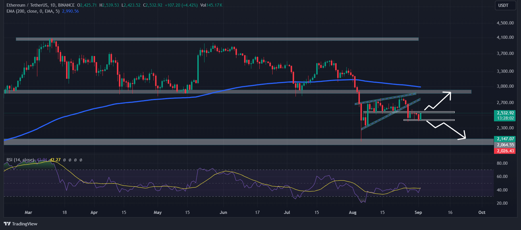The width and height of the screenshot is (521, 230).
Task: Open the USDT currency dropdown
Action: coord(505,5)
